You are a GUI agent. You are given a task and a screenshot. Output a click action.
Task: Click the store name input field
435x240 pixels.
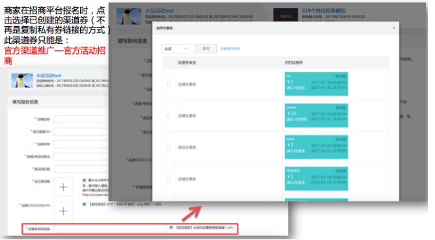point(81,119)
